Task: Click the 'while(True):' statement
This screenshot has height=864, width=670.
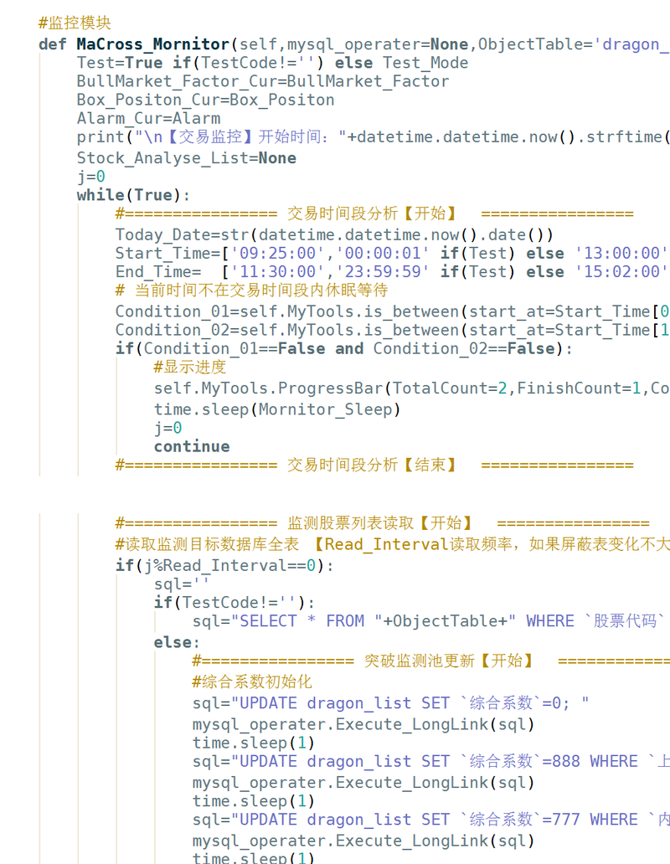Action: click(133, 195)
